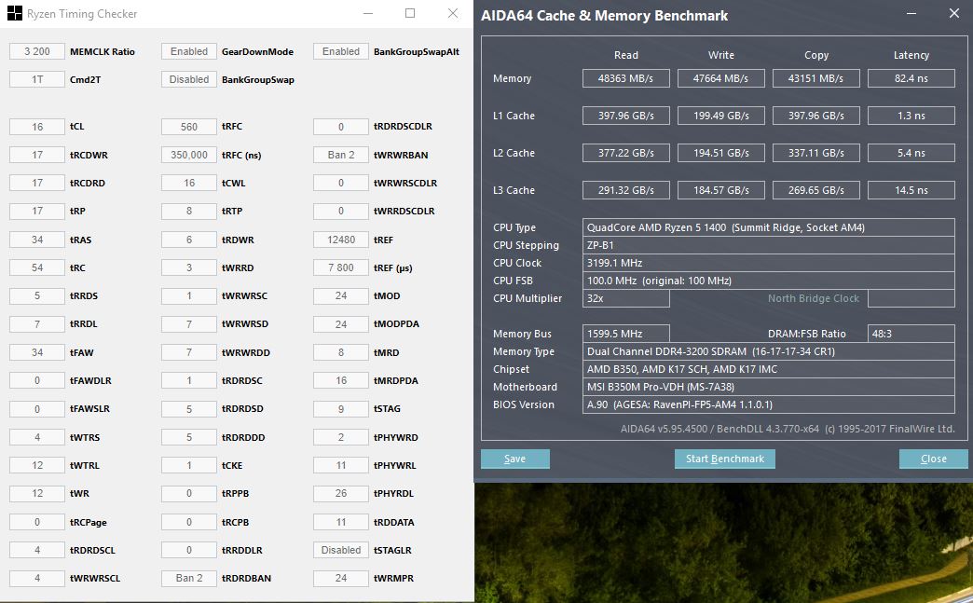Click Memory Read result 48363 MB/s
This screenshot has width=973, height=603.
pos(626,78)
